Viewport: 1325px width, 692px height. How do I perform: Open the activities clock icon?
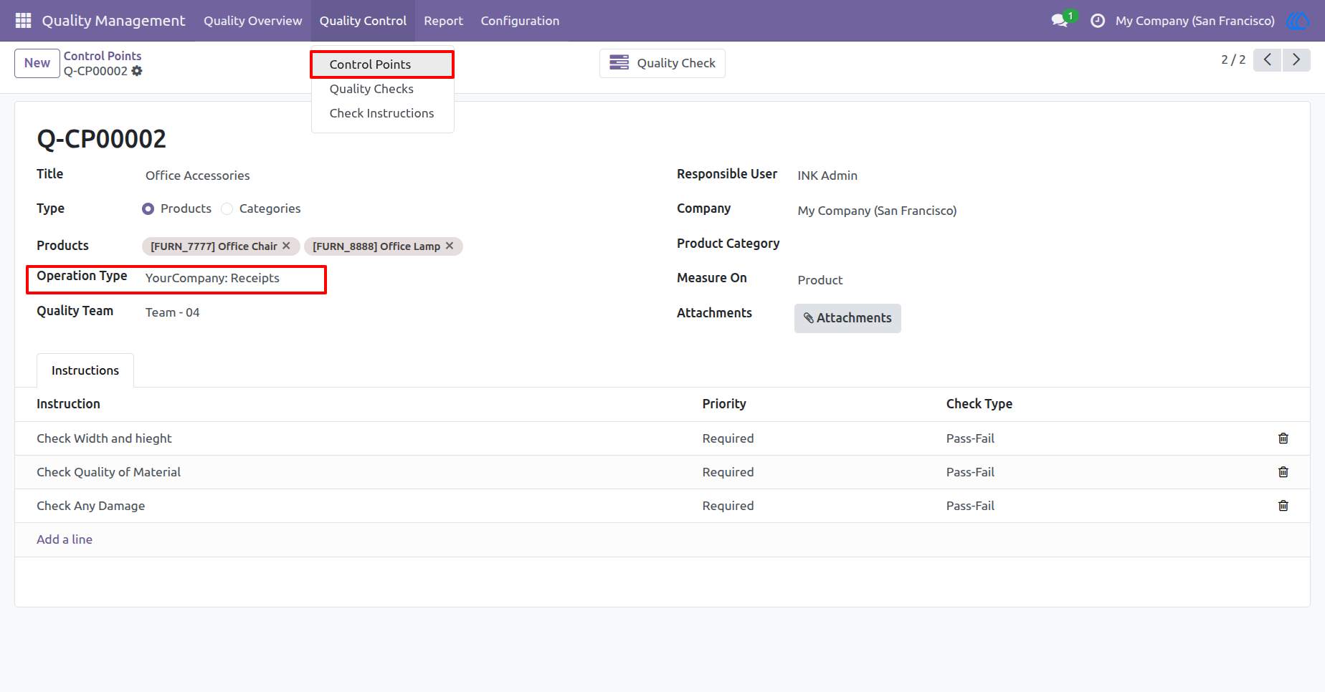tap(1097, 21)
